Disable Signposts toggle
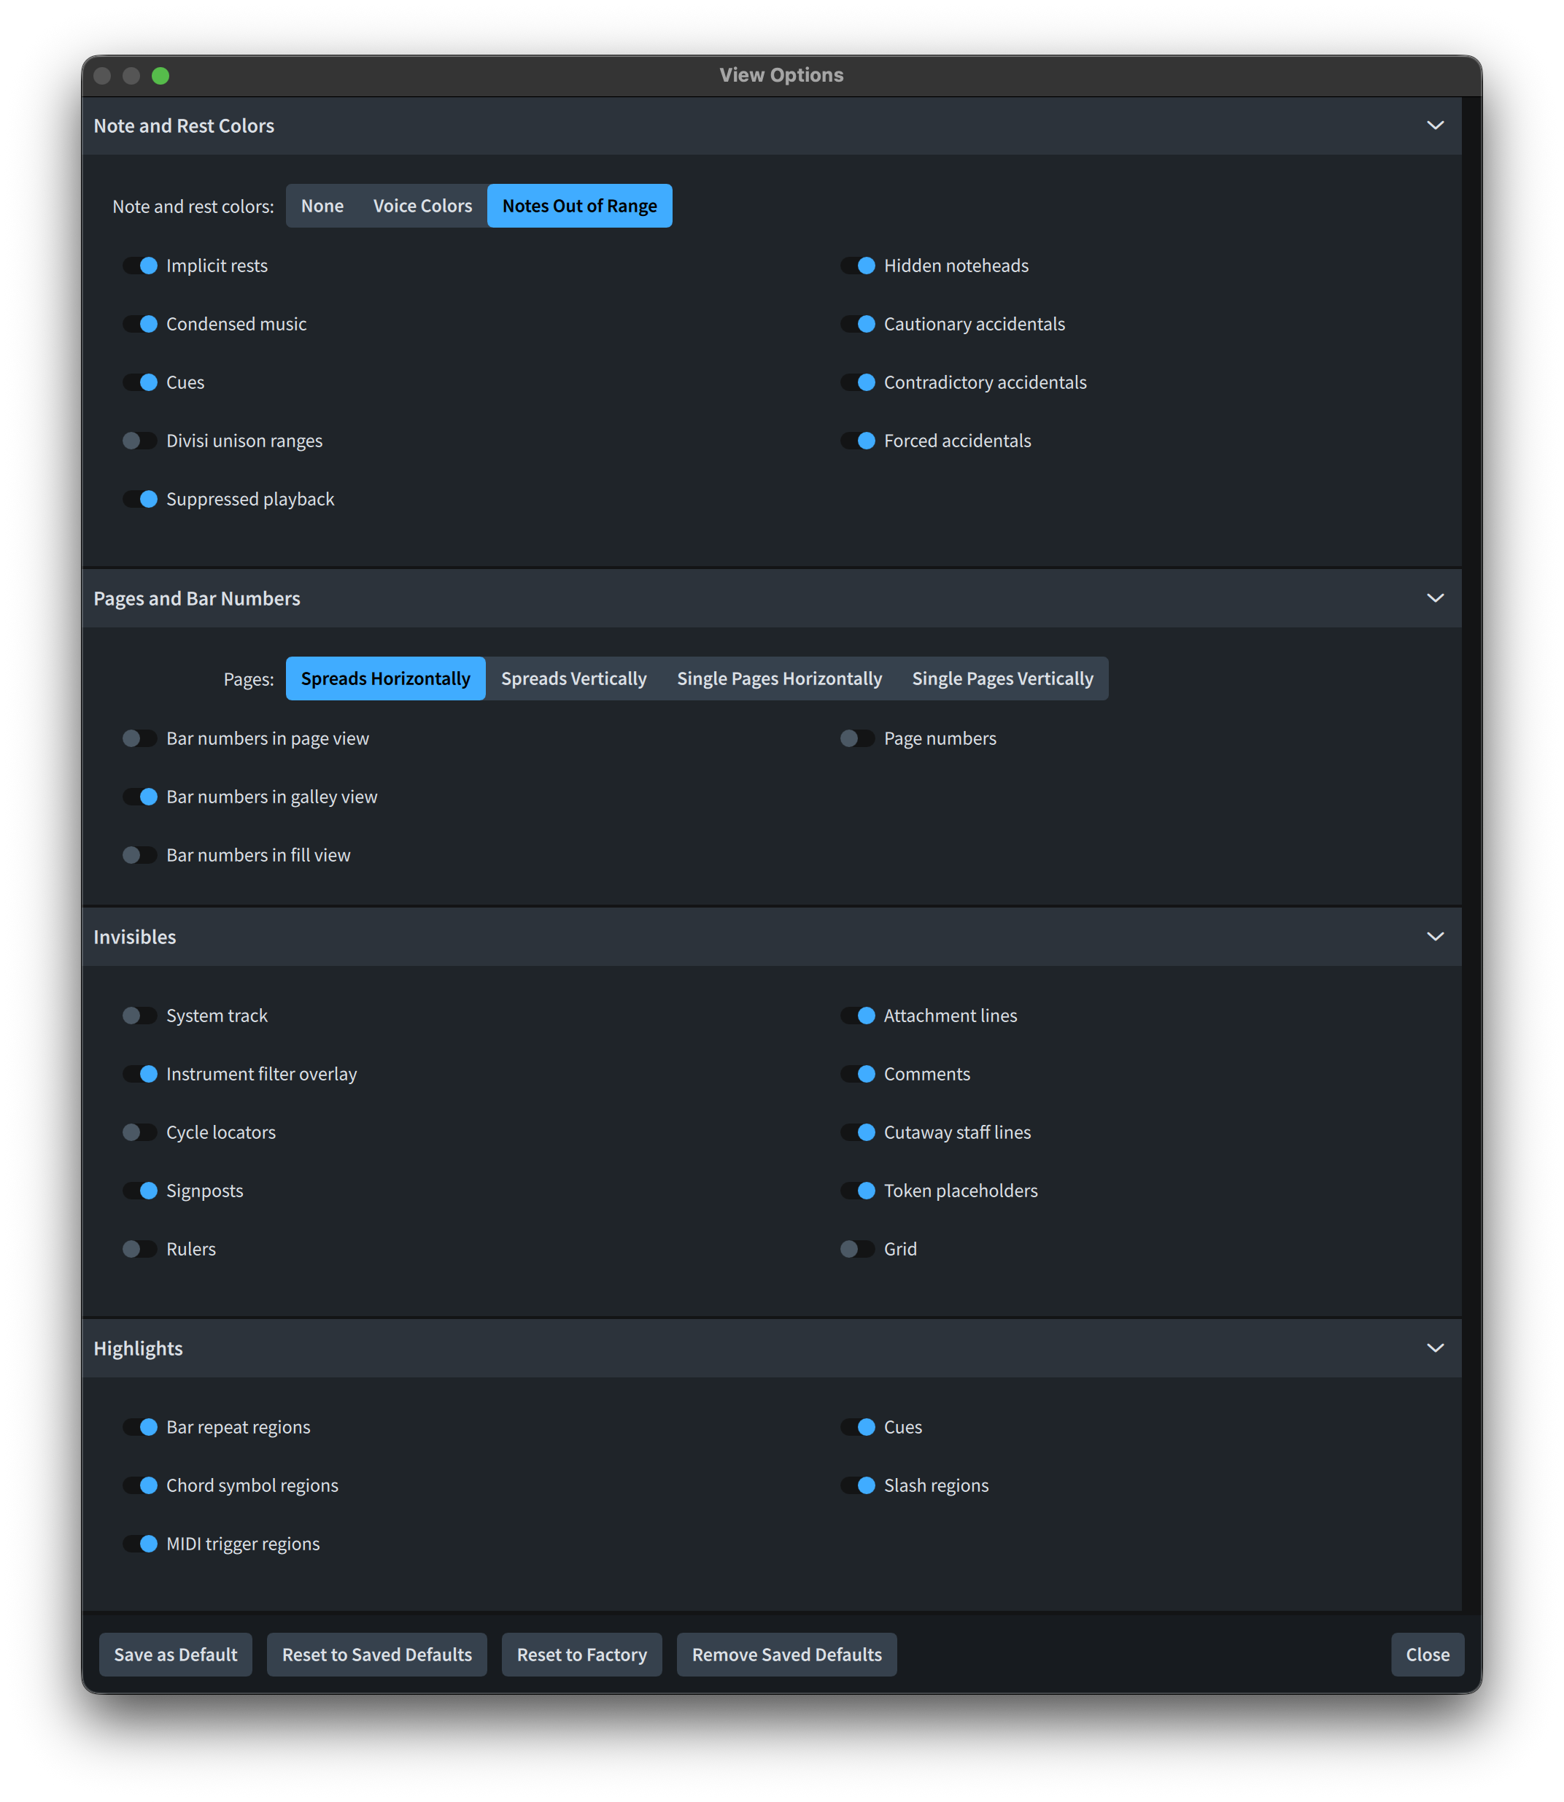1564x1802 pixels. click(141, 1191)
